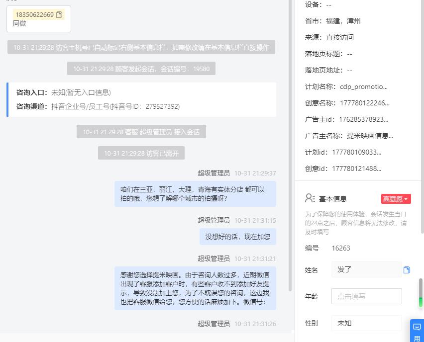Viewport: 424px width, 342px height.
Task: Select the message about 三亚, 丽江, 大理 stores
Action: pyautogui.click(x=195, y=194)
